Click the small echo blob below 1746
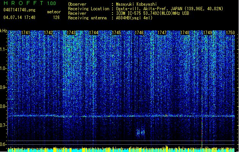239x152 pixels. tap(140, 132)
